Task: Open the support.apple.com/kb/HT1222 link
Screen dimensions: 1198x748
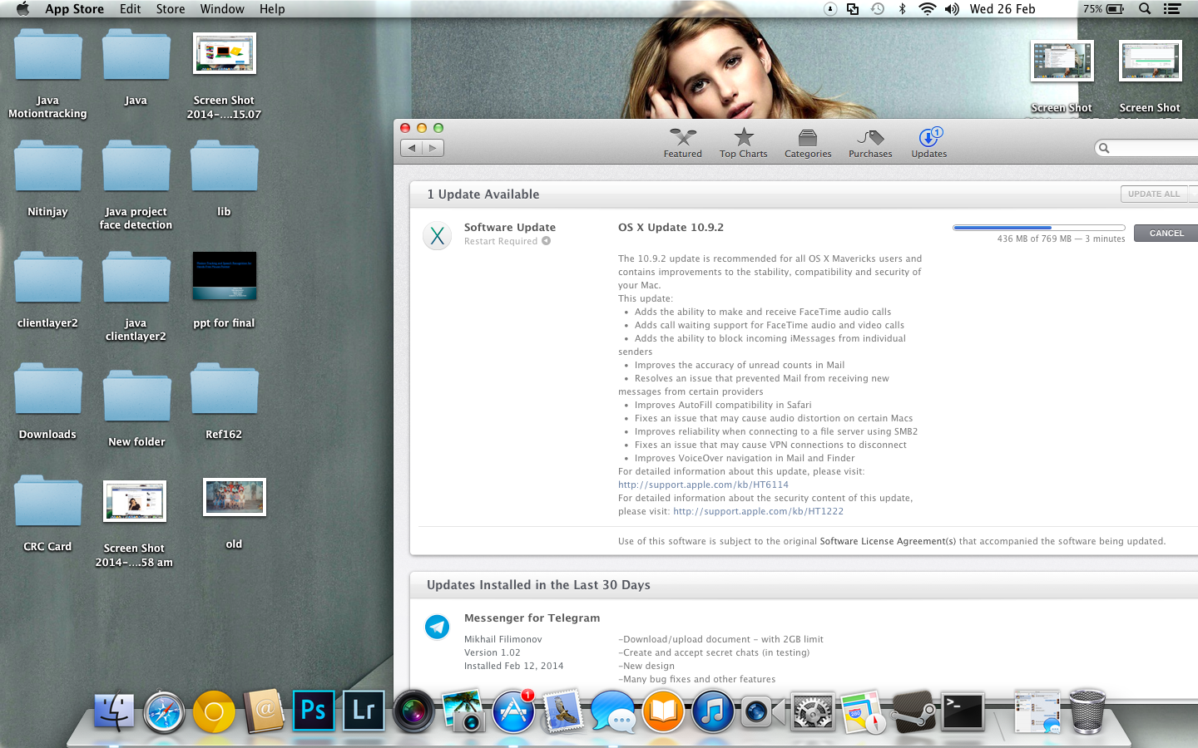Action: [x=758, y=511]
